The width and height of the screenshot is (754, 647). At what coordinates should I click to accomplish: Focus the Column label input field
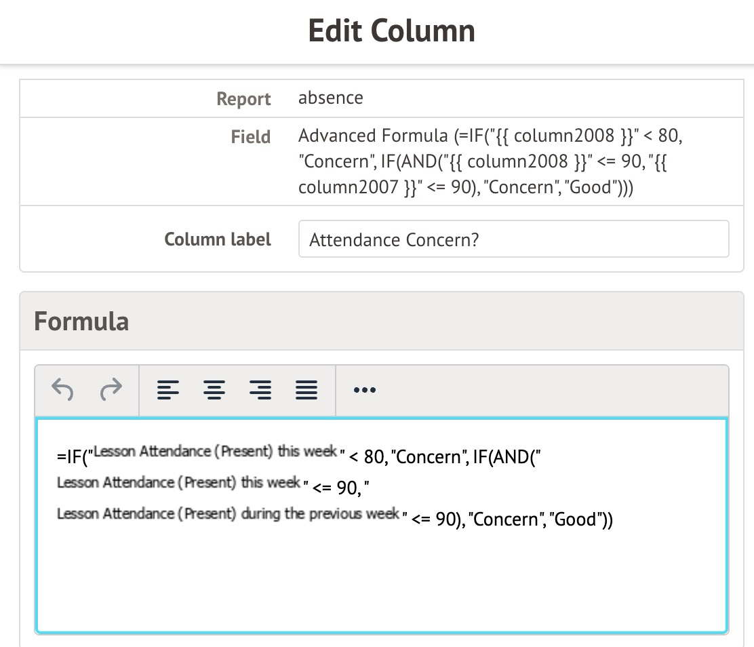pyautogui.click(x=513, y=239)
